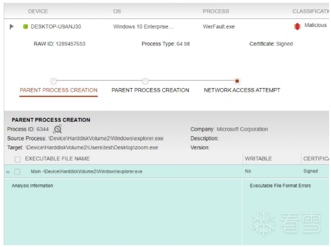331x247 pixels.
Task: Click the Description: label
Action: pos(205,138)
